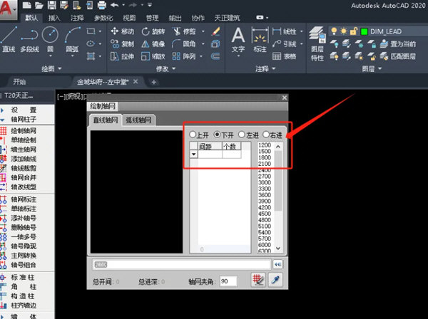The width and height of the screenshot is (428, 319).
Task: Open the dropdown arrow in 间距 table row
Action: click(193, 153)
